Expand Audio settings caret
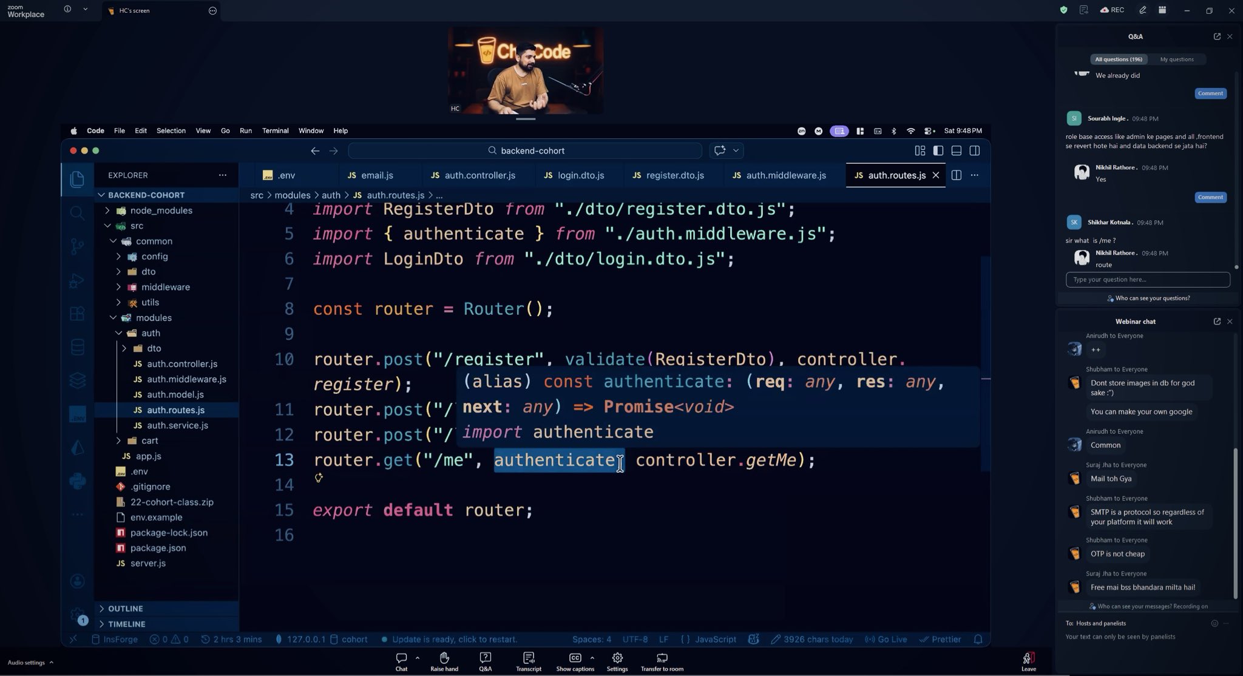 52,663
